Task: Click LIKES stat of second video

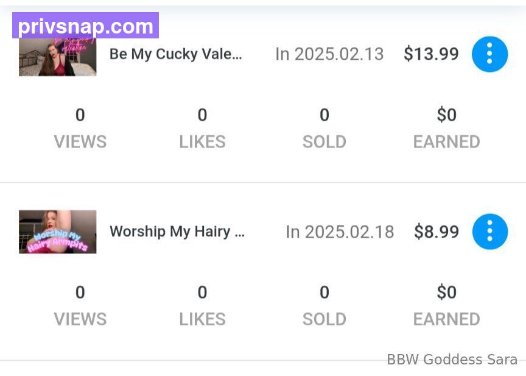Action: 202,306
